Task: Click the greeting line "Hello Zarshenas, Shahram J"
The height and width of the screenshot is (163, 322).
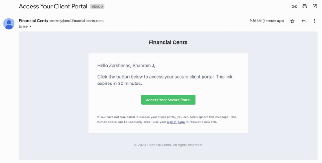Action: pyautogui.click(x=126, y=66)
